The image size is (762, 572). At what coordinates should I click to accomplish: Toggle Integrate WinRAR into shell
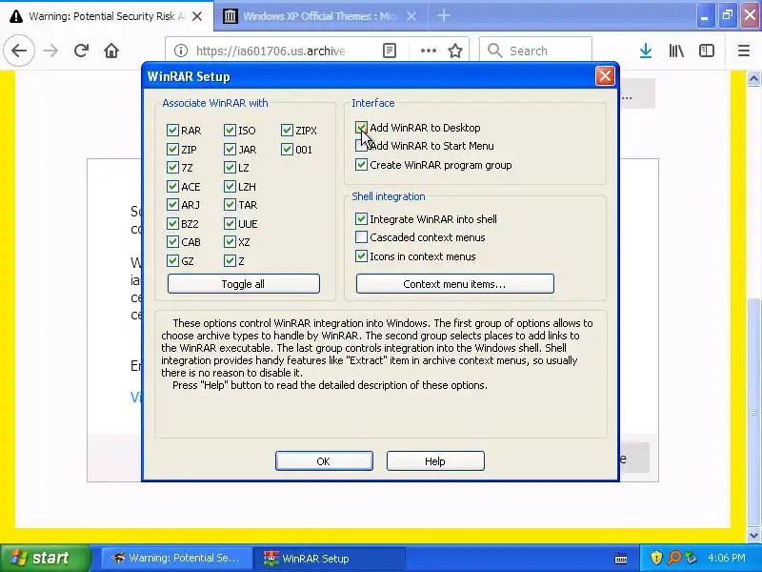click(361, 219)
